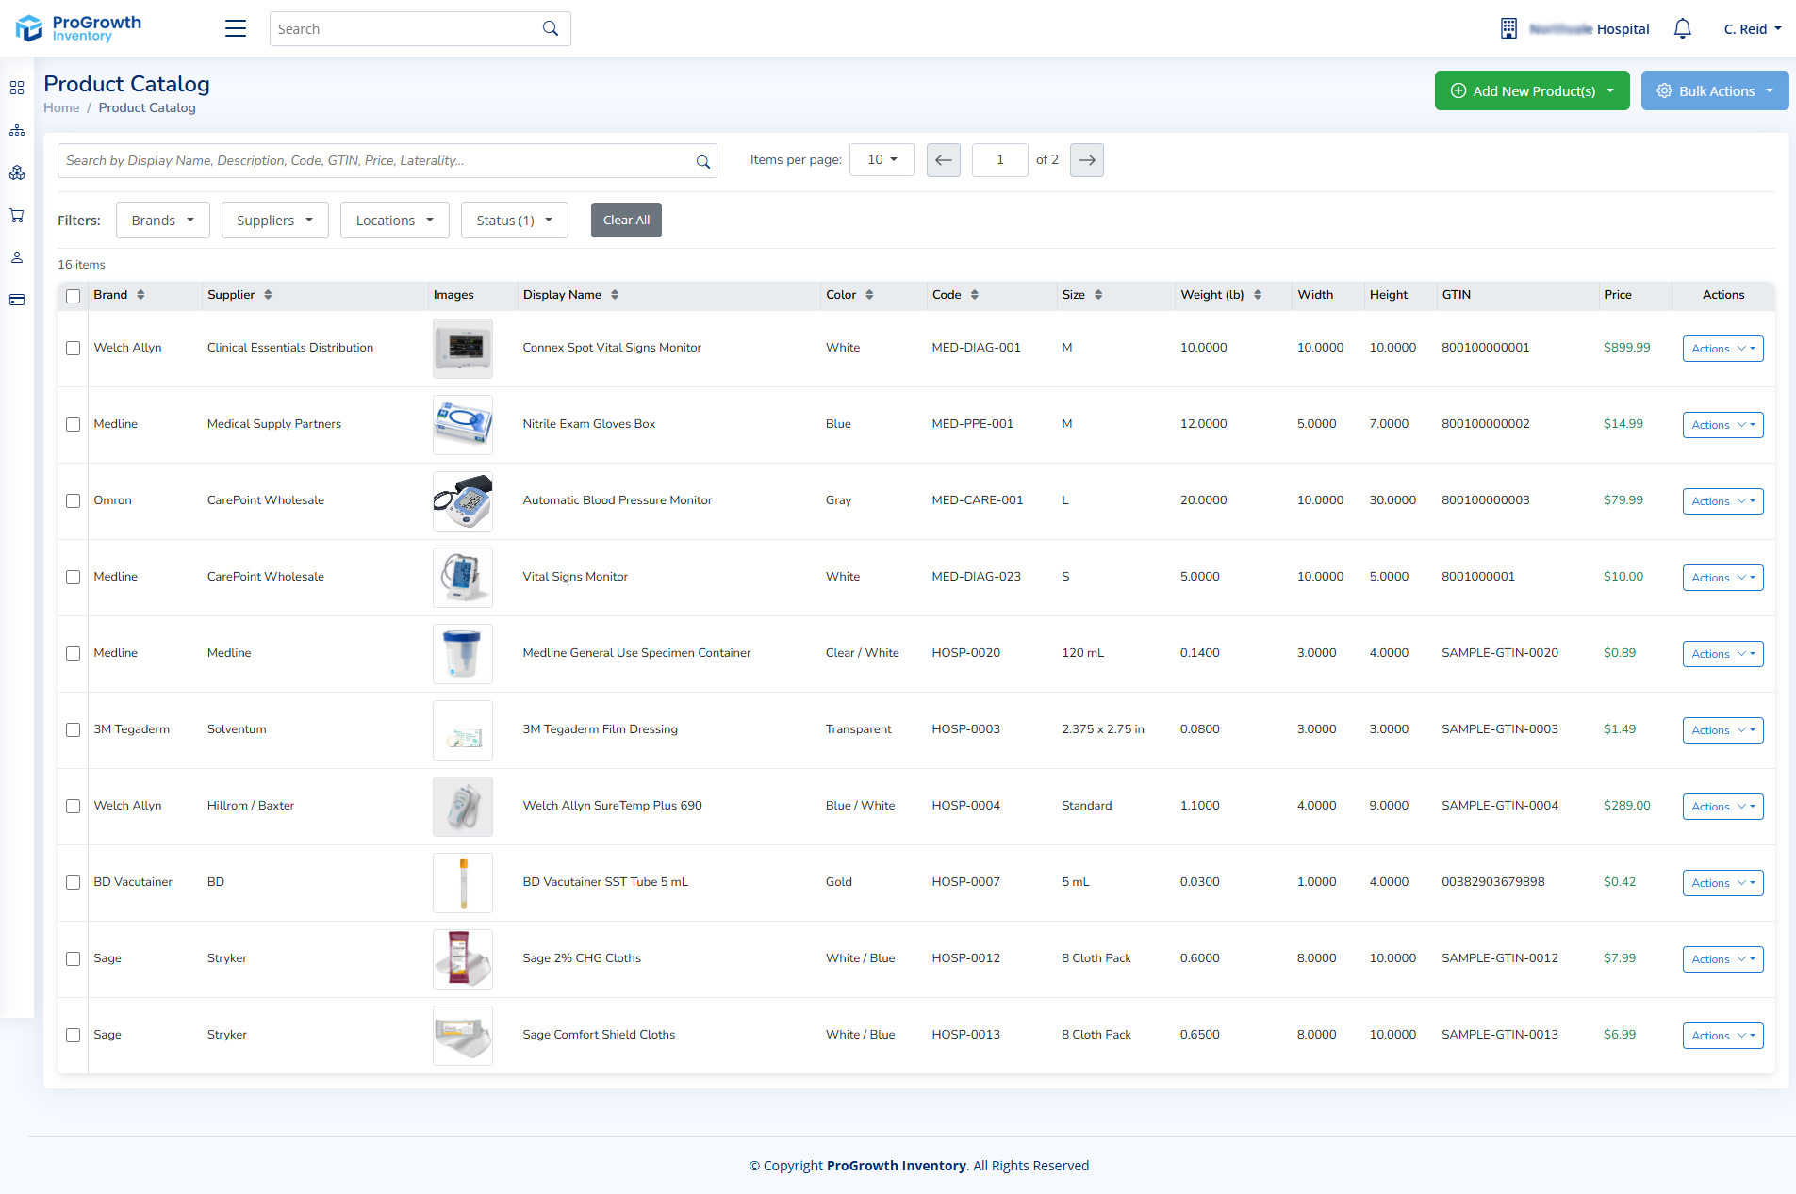Click the 00382903679898 GTIN cell
Viewport: 1796px width, 1194px height.
(1493, 882)
